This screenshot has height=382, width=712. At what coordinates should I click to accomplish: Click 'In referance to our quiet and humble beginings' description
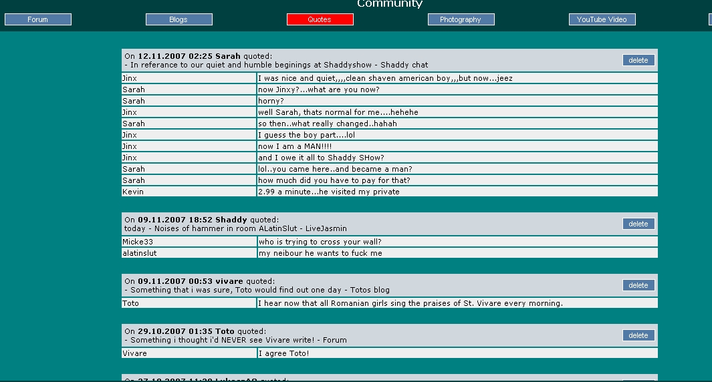[276, 65]
